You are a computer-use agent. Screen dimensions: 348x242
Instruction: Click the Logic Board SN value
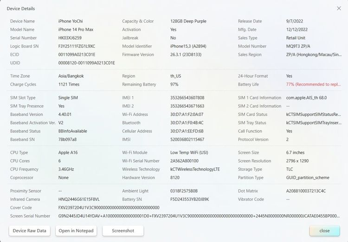point(77,46)
